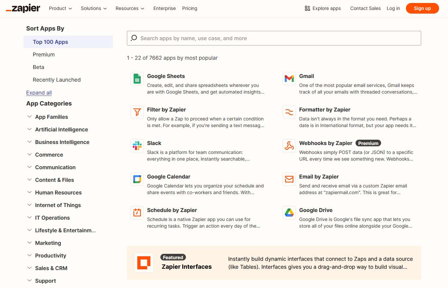The width and height of the screenshot is (448, 288).
Task: Open the Pricing menu item
Action: click(190, 8)
